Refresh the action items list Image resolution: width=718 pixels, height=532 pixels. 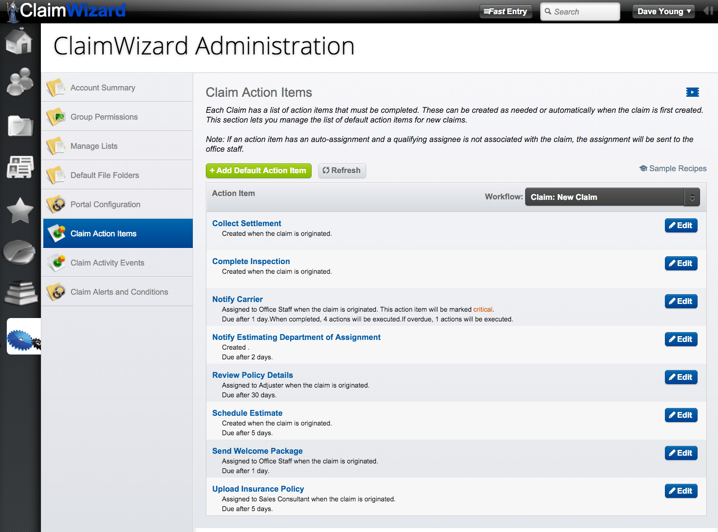(342, 171)
